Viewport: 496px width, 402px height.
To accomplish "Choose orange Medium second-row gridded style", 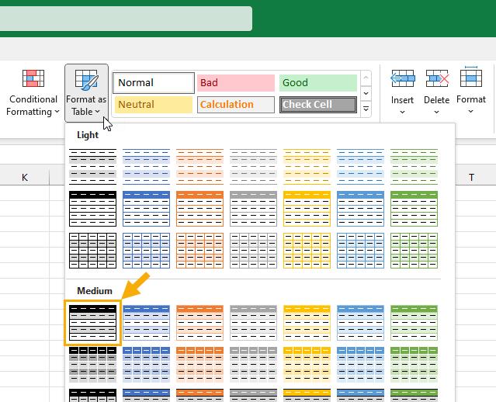I will click(200, 365).
